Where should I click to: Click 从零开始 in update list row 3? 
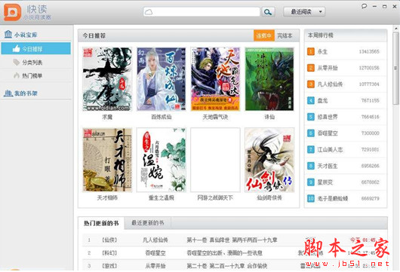coord(155,266)
